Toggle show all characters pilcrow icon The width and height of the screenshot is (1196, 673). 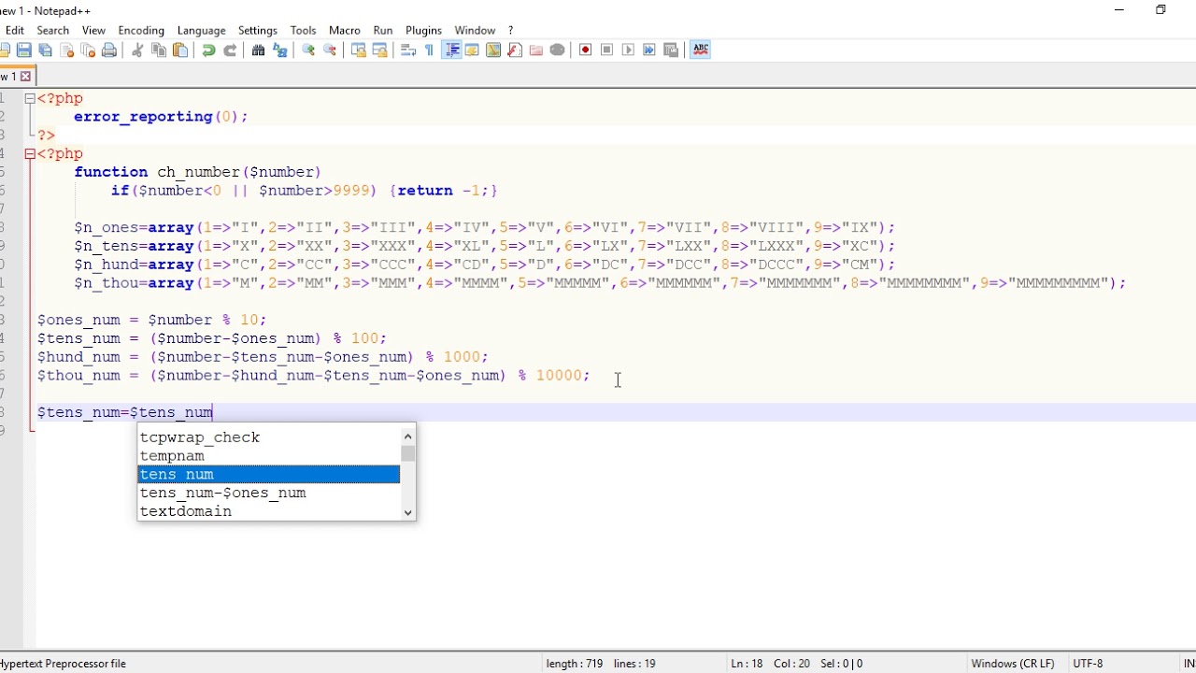(430, 50)
